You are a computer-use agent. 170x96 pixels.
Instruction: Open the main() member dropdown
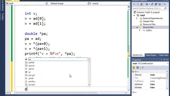129,3
